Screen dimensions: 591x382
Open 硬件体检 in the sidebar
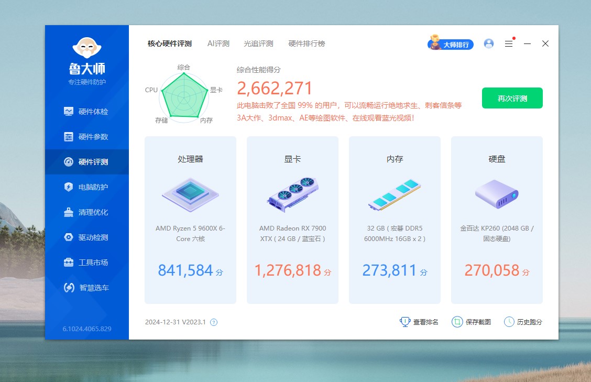(86, 112)
